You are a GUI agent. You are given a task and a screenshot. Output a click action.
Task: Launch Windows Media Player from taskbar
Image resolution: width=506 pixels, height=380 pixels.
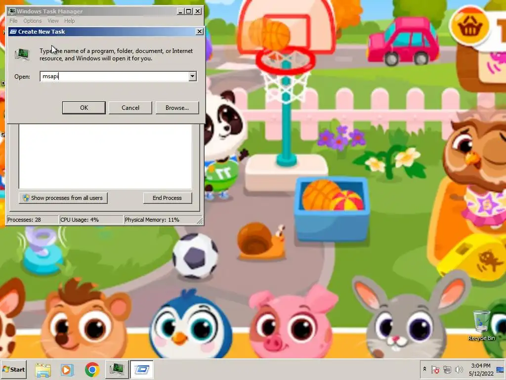67,370
